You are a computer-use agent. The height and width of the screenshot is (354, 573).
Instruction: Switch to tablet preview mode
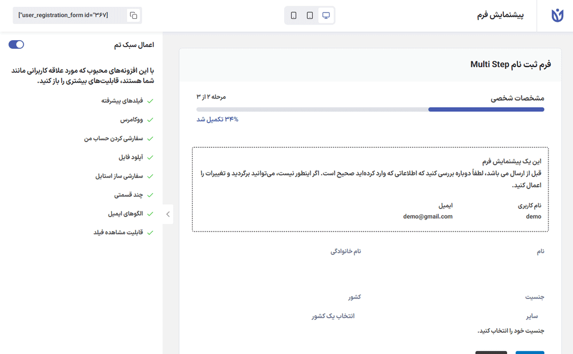310,15
